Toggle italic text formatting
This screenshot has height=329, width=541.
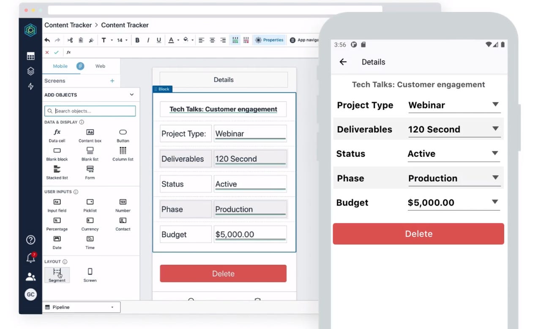click(x=148, y=40)
